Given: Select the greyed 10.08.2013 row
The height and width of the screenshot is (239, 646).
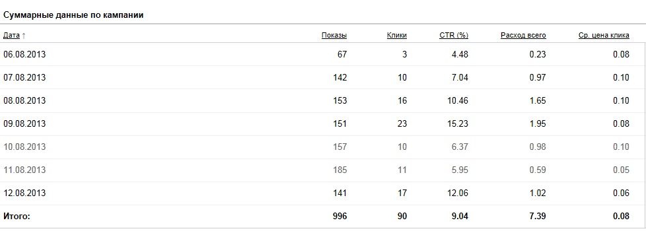Looking at the screenshot, I should pyautogui.click(x=323, y=147).
